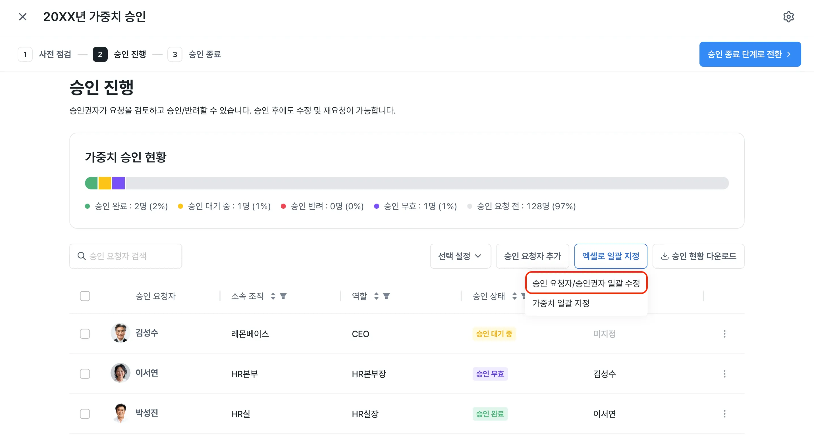This screenshot has height=443, width=814.
Task: Click sort arrows icon in 소속 조직 column
Action: pyautogui.click(x=273, y=296)
